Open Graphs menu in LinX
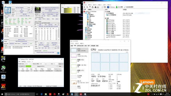The width and height of the screenshot is (171, 96). pyautogui.click(x=29, y=62)
